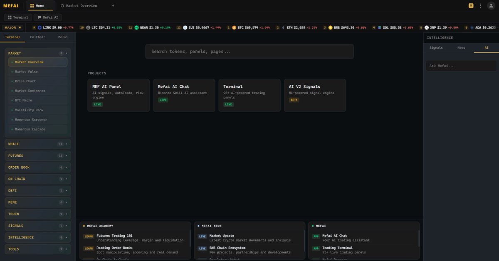Click the Terminal toolbar button
This screenshot has height=261, width=499.
click(18, 17)
